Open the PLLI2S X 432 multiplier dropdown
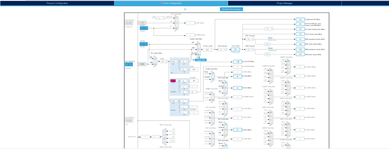The width and height of the screenshot is (389, 149). click(x=174, y=101)
